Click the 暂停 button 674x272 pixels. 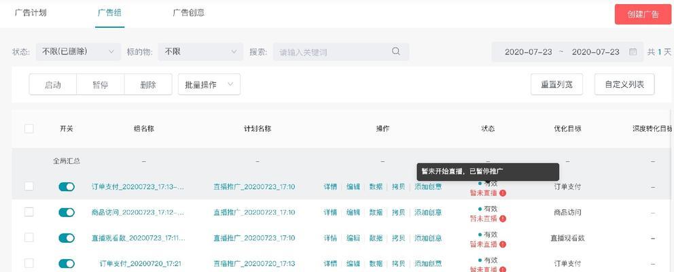pos(100,84)
